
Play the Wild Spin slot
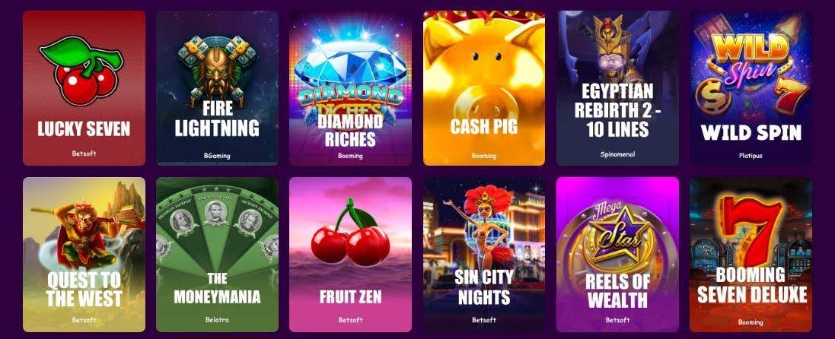(751, 88)
